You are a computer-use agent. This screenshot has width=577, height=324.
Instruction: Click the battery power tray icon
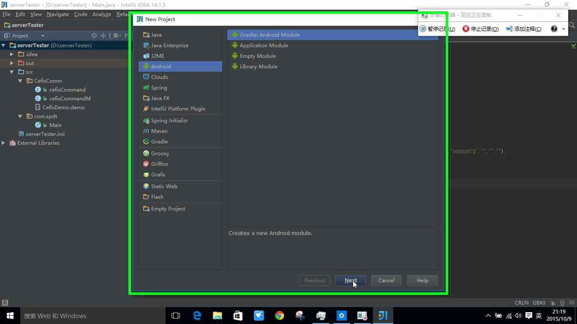pos(498,316)
